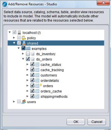Click the shared folder hand icon
Image resolution: width=111 pixels, height=130 pixels.
[23, 43]
